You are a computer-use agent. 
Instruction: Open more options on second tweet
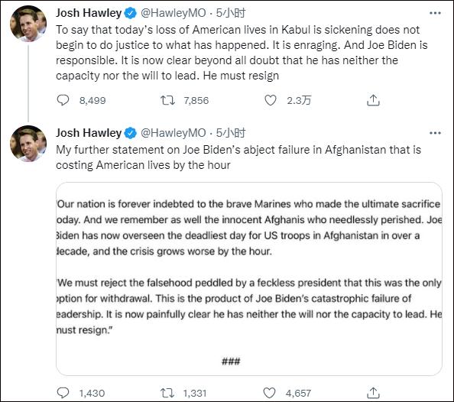pos(435,133)
